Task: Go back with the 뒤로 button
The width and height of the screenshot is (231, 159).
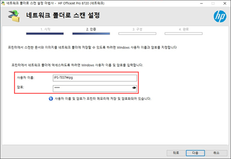Action: tap(176, 153)
